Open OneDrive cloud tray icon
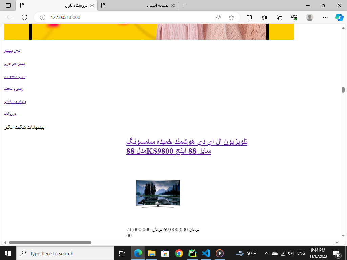 (x=274, y=253)
